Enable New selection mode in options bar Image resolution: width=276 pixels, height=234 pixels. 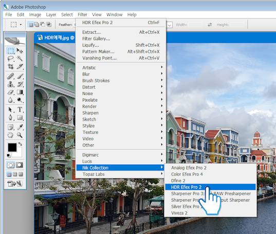pyautogui.click(x=31, y=25)
